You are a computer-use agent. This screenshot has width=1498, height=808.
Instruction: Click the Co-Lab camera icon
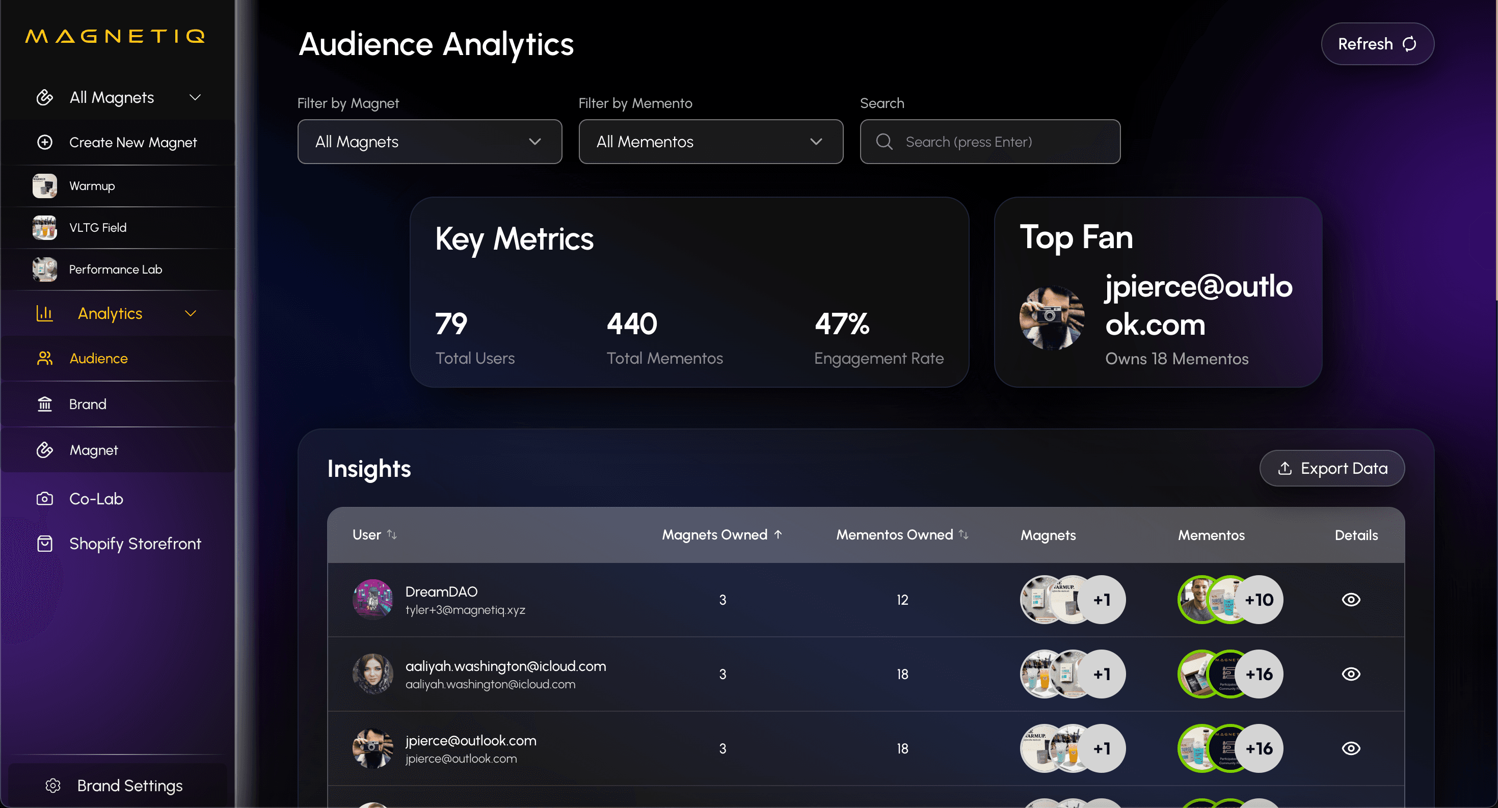45,499
